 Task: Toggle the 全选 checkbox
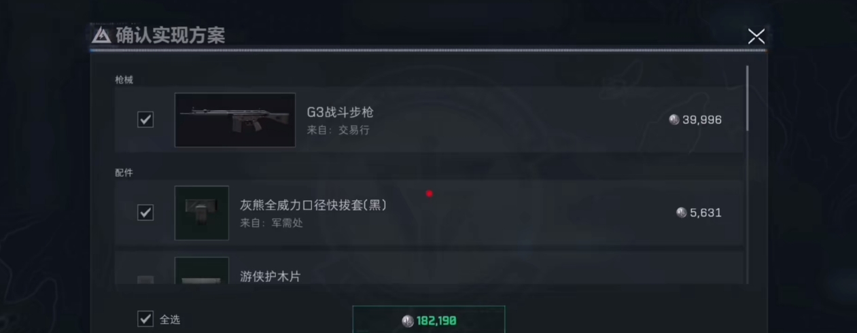pyautogui.click(x=145, y=319)
